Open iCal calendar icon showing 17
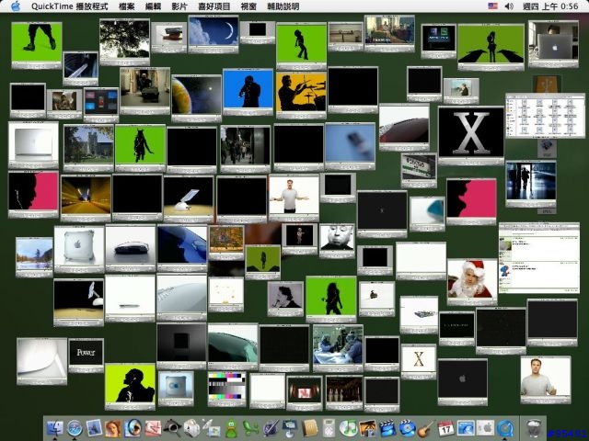589x441 pixels. (445, 428)
